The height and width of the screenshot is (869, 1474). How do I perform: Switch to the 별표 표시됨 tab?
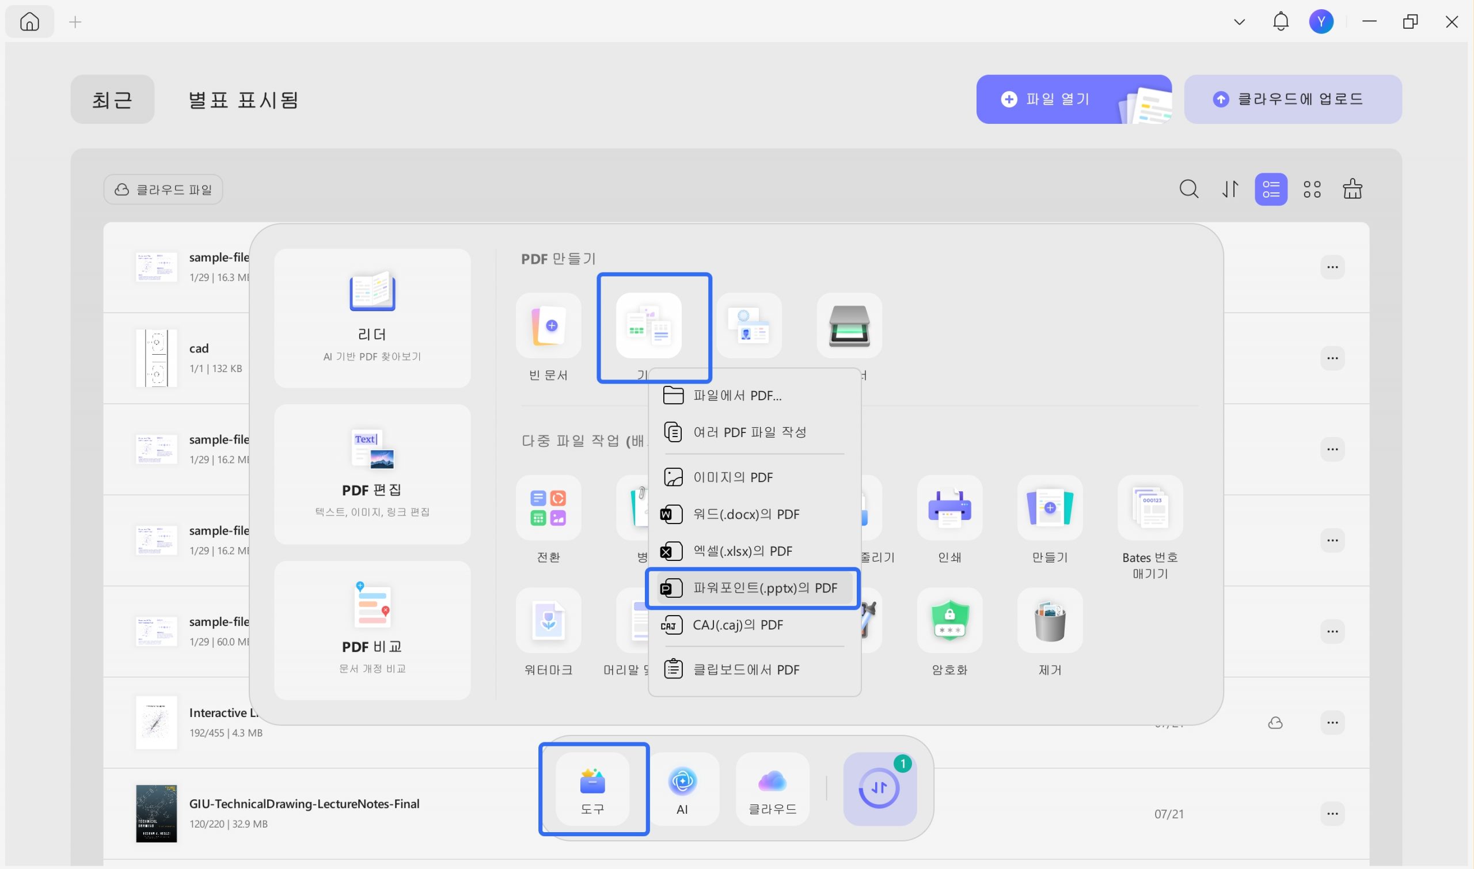click(243, 100)
